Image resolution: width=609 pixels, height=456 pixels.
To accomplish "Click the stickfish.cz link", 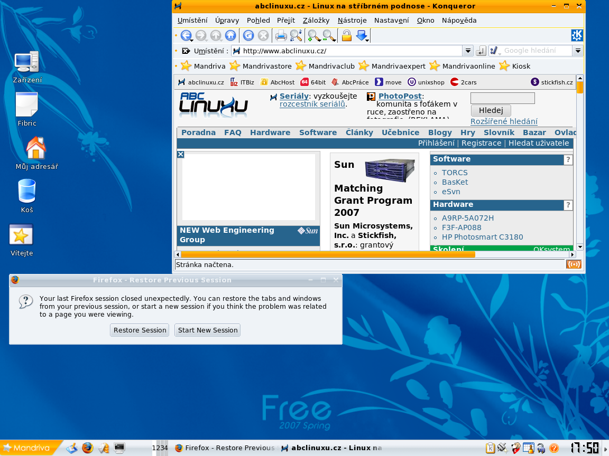I will 552,82.
